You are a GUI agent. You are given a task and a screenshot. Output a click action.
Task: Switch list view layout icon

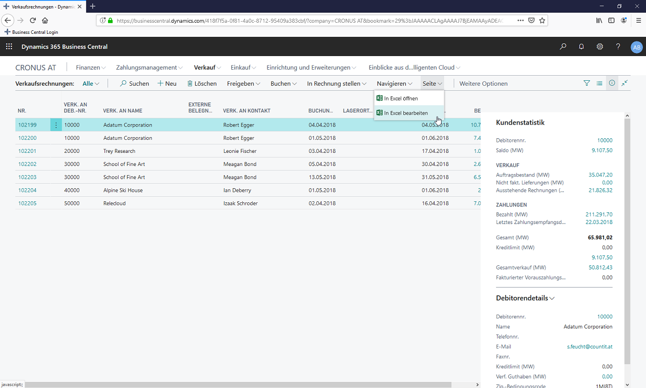(600, 83)
